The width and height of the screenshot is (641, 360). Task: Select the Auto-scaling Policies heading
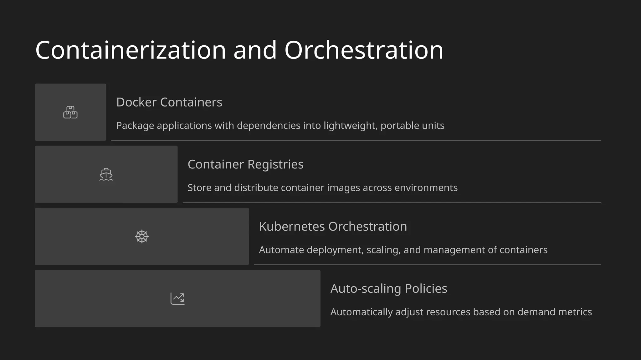pos(389,289)
